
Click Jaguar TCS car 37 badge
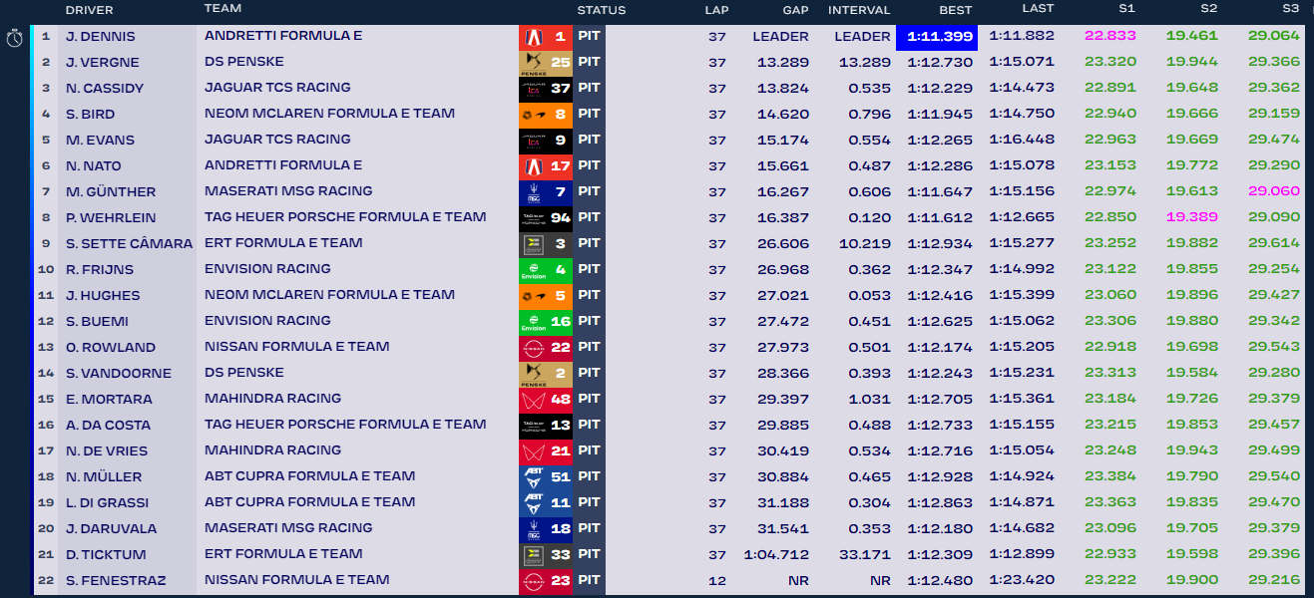point(545,89)
